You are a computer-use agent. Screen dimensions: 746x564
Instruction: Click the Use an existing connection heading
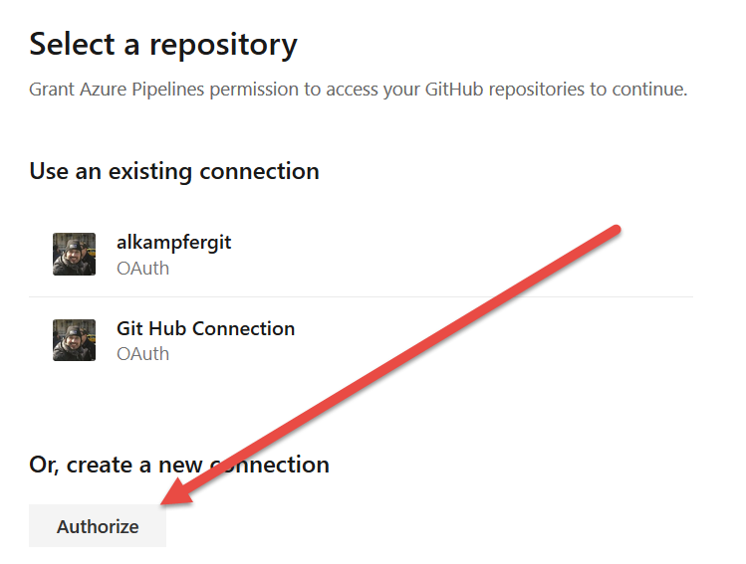[174, 171]
